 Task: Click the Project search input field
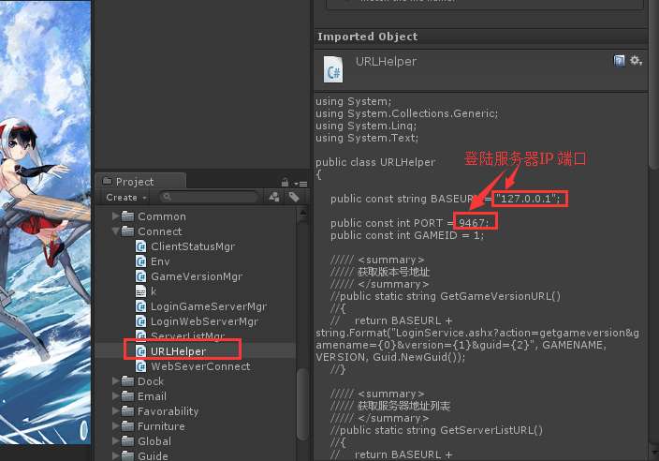point(209,197)
